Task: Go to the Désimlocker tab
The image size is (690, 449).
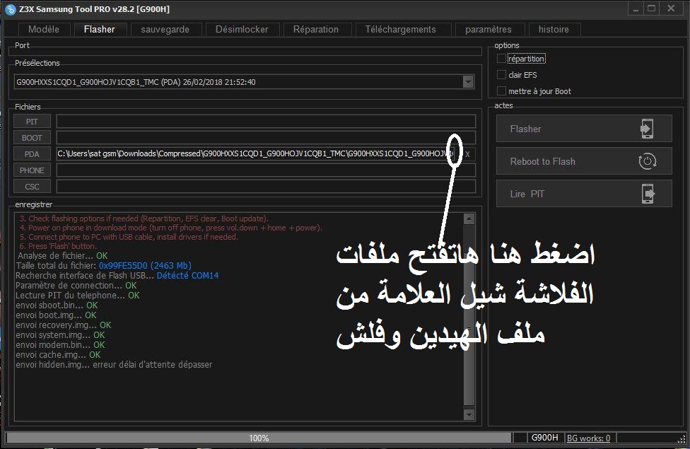Action: (x=242, y=30)
